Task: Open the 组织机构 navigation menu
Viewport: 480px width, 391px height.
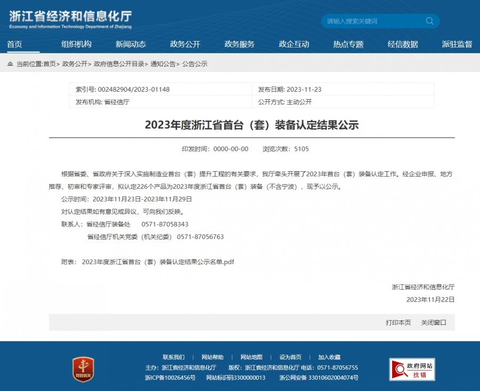Action: pos(76,44)
